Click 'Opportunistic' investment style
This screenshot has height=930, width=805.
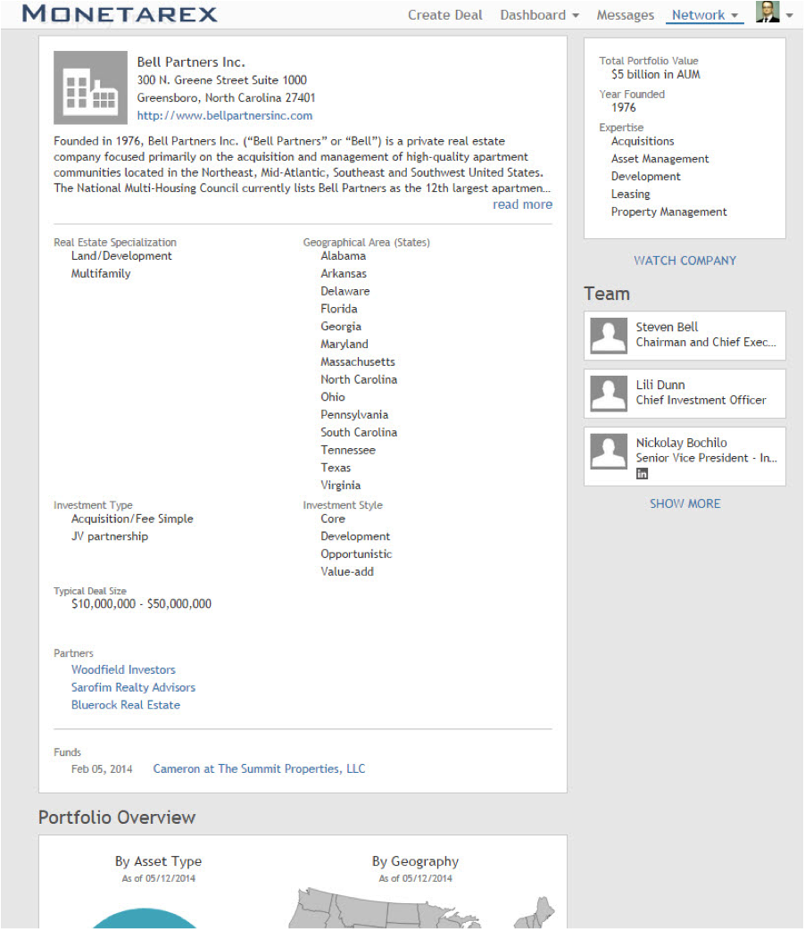356,554
